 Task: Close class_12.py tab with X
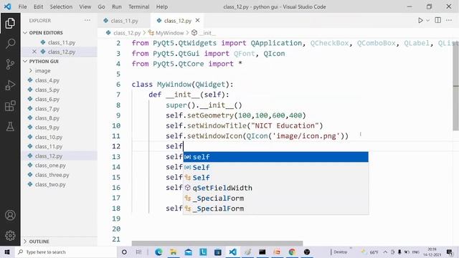coord(198,20)
